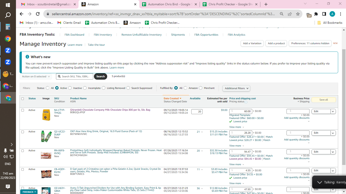
Task: Open the Chris Profit Checker bookmark
Action: point(162,23)
